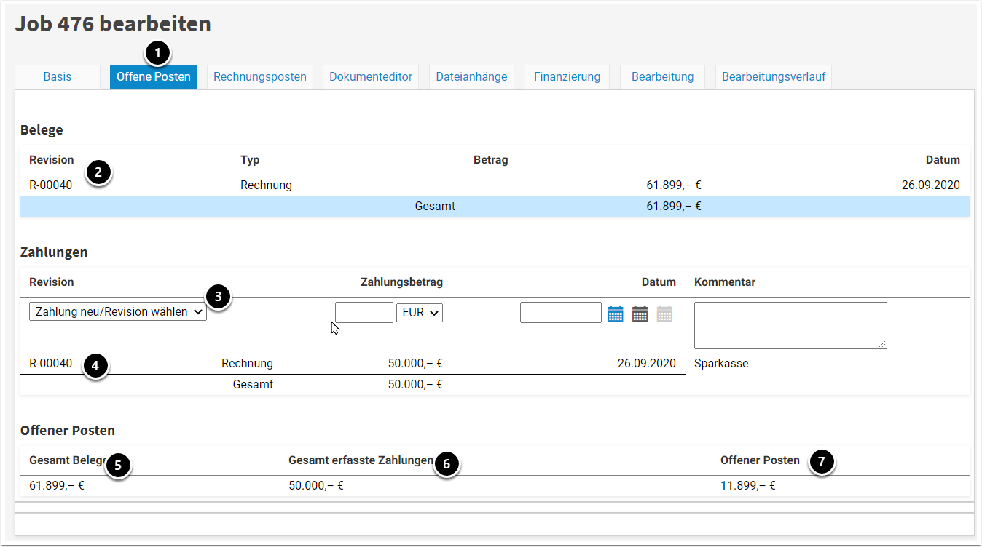Expand the EUR currency dropdown
Screen dimensions: 982x547
420,313
